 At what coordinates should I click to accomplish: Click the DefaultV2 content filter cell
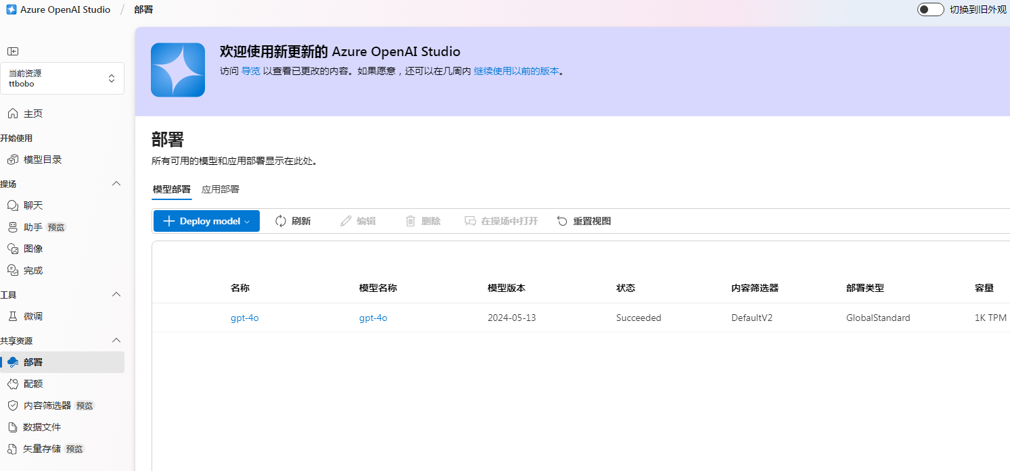(x=752, y=318)
